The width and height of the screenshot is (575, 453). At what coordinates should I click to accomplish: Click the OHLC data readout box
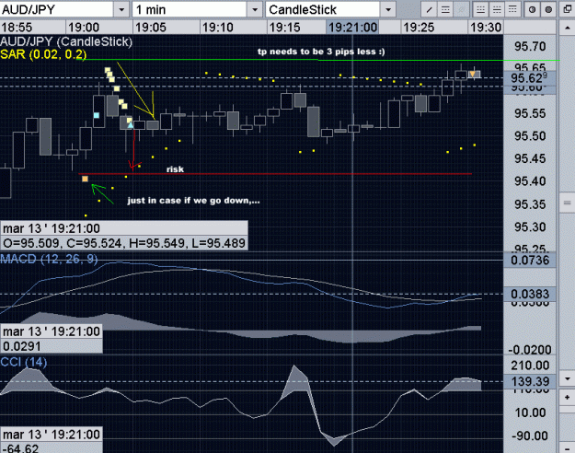tap(124, 243)
